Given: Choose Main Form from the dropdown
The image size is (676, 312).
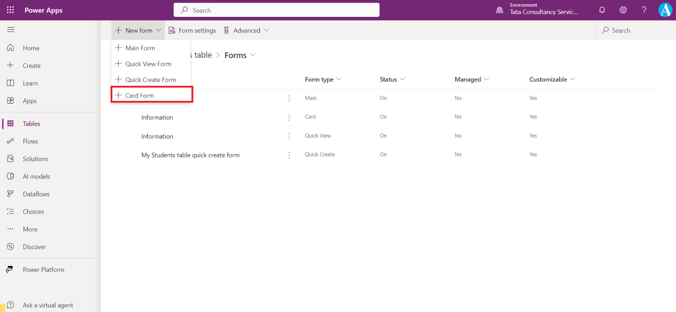Looking at the screenshot, I should (140, 48).
